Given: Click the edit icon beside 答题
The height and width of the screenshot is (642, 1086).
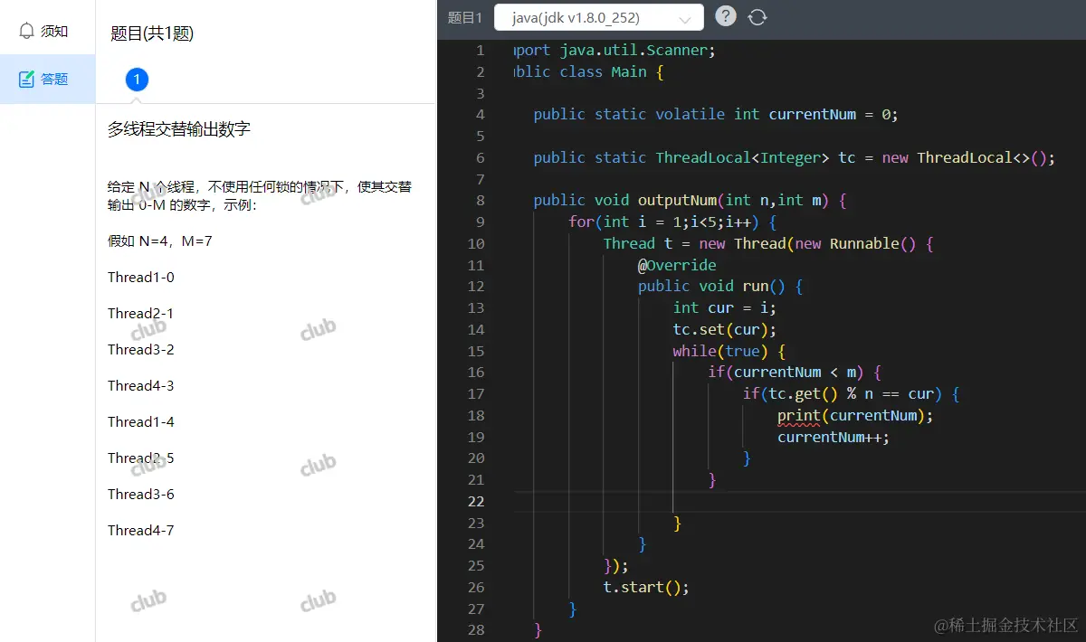Looking at the screenshot, I should tap(26, 79).
